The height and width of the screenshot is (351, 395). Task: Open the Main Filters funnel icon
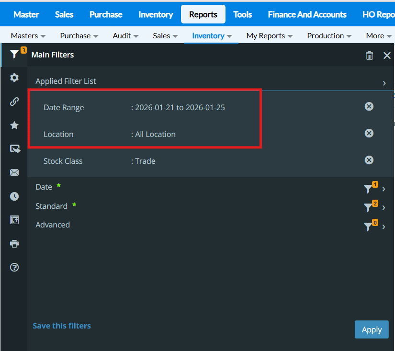pos(14,54)
